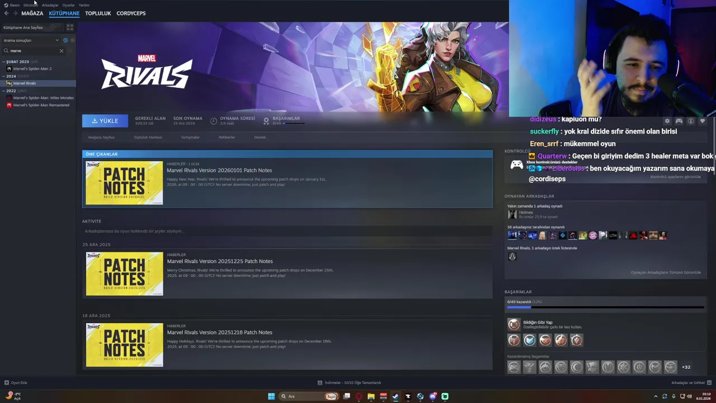Viewport: 716px width, 403px height.
Task: Open the CORDYCEPS profile tab
Action: tap(131, 13)
